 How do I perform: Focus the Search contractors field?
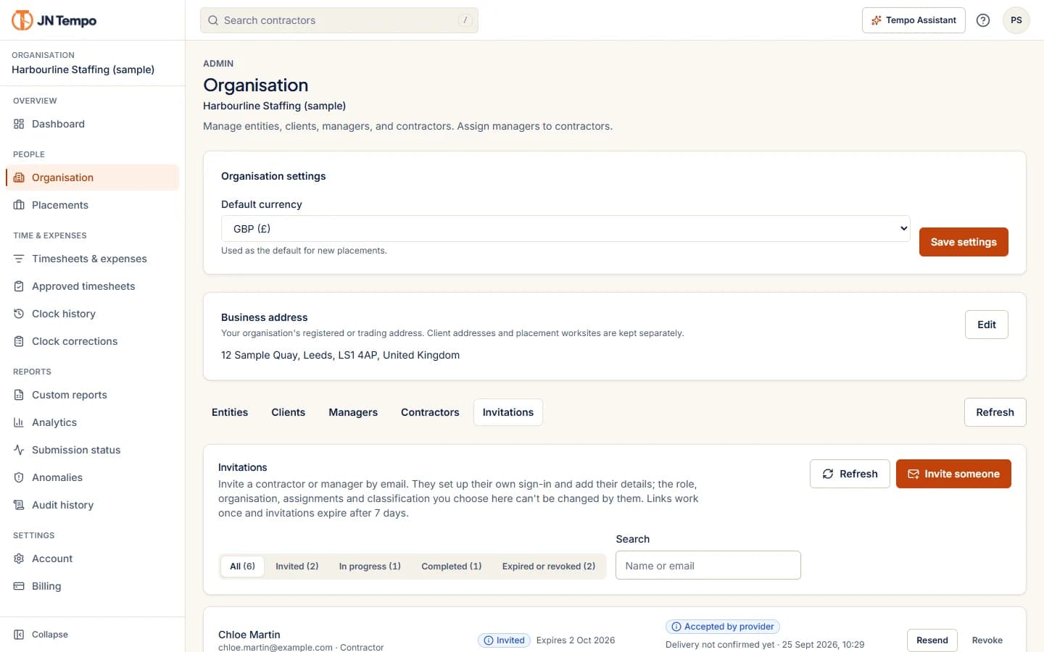tap(339, 20)
